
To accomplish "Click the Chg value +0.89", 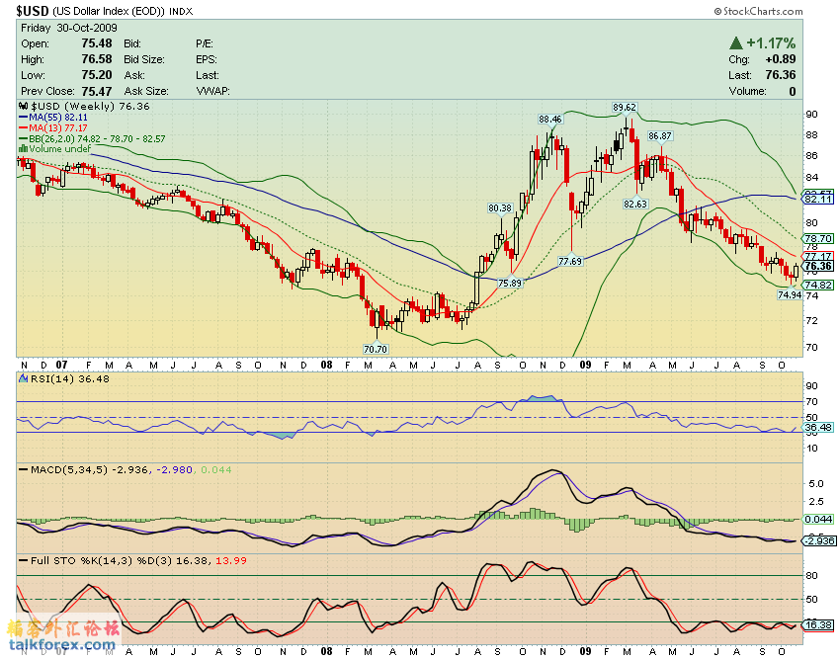I will pyautogui.click(x=781, y=59).
